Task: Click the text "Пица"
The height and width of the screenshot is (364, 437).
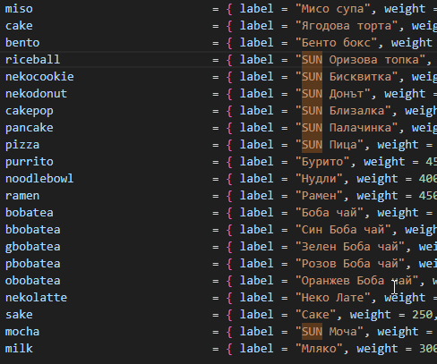Action: pos(343,145)
